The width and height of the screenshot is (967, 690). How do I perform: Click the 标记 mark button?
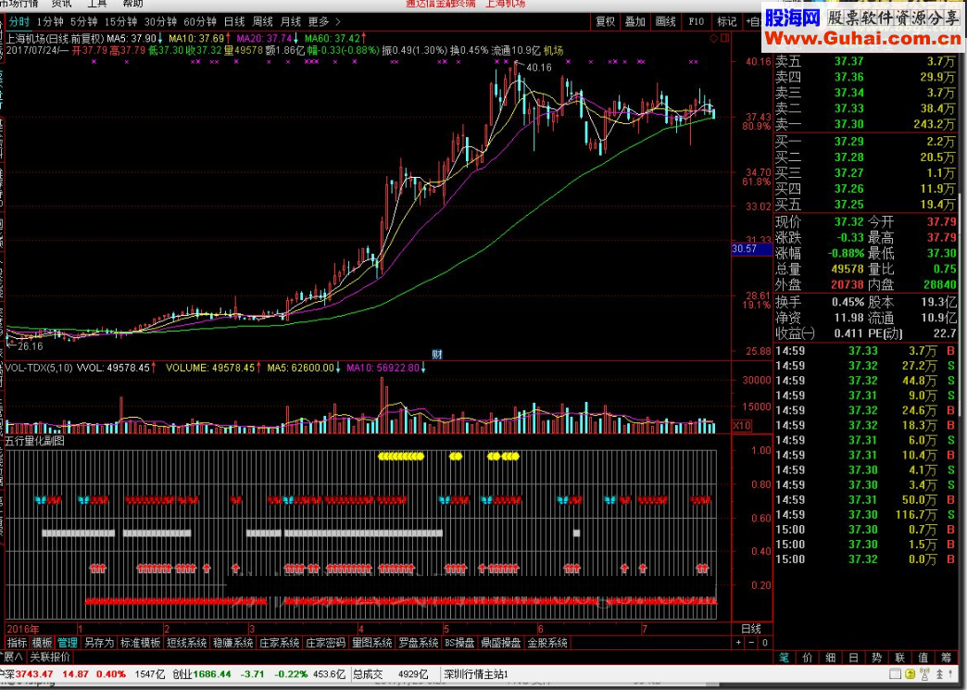coord(726,21)
